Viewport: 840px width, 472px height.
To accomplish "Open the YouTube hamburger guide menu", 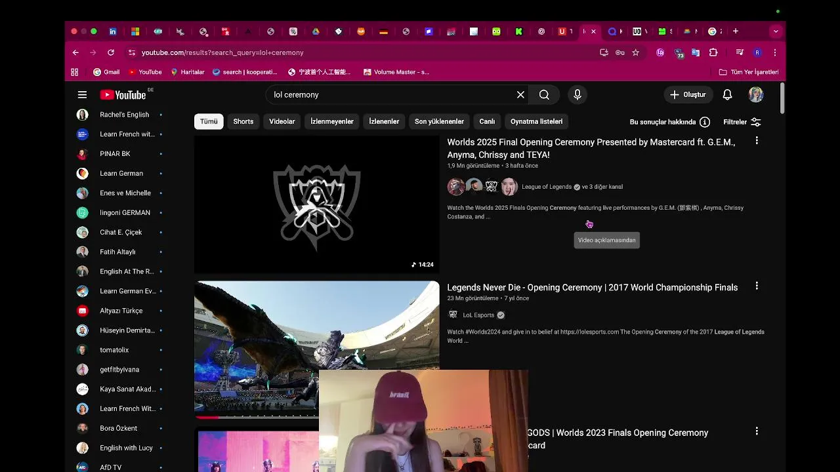I will coord(82,94).
